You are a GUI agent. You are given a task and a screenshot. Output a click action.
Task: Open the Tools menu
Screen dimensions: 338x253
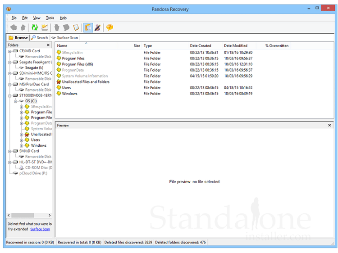50,18
